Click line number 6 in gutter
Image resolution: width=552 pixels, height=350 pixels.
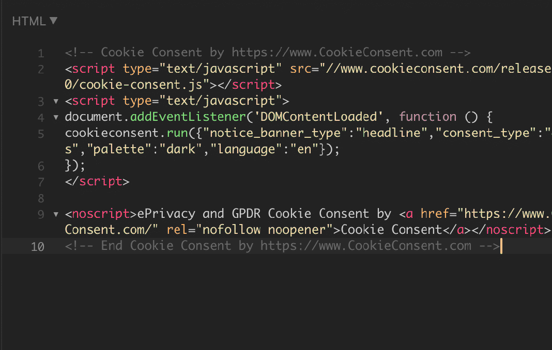point(41,166)
